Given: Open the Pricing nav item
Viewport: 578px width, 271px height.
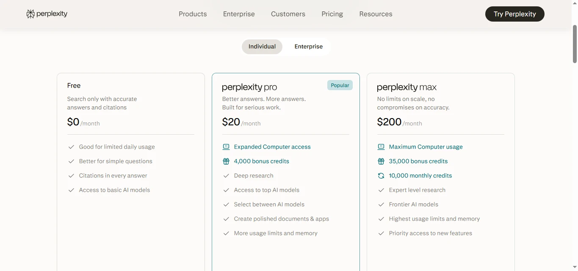Looking at the screenshot, I should [x=332, y=14].
